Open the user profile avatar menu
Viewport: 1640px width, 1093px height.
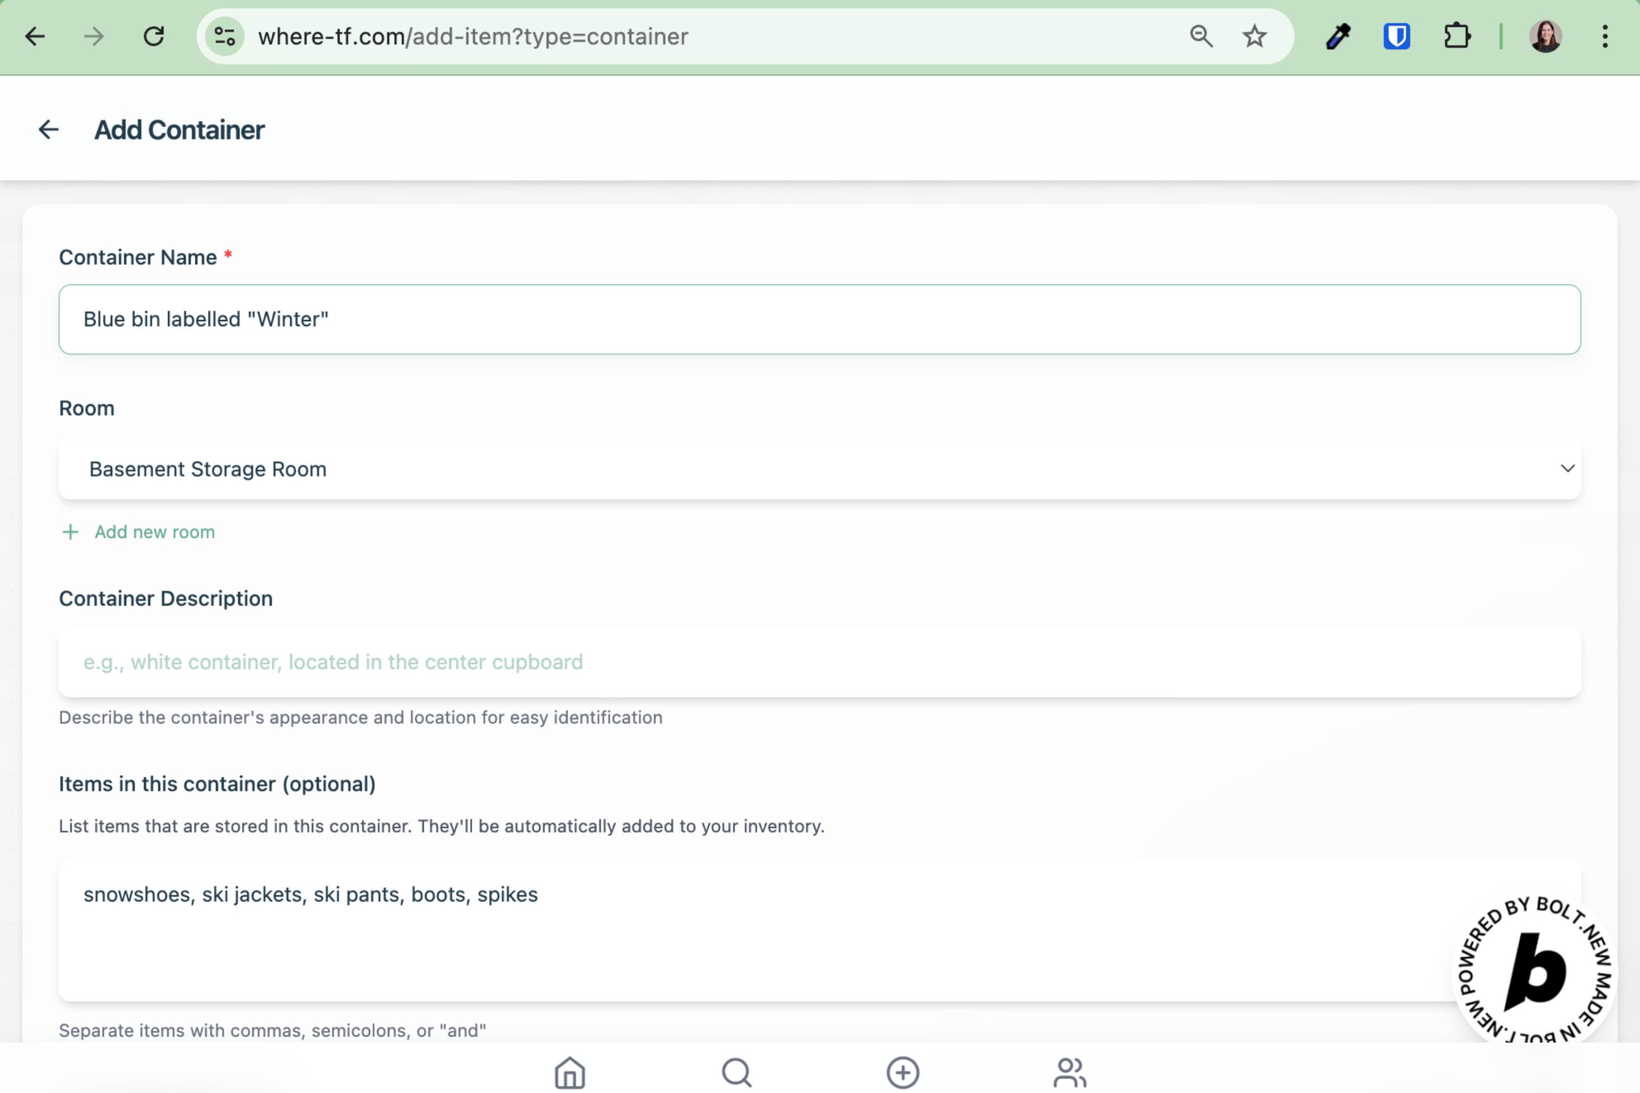[x=1545, y=36]
